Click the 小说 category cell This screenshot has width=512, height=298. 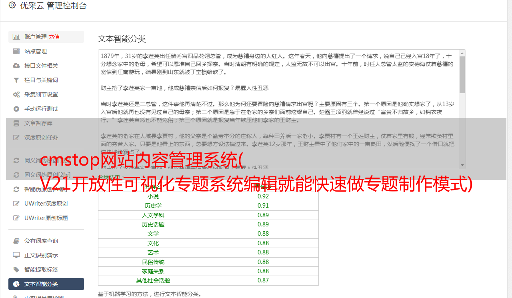click(153, 196)
